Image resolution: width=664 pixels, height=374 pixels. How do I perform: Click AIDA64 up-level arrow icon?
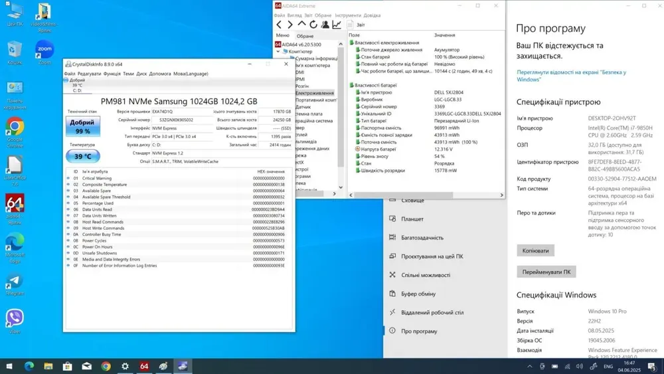(x=302, y=25)
